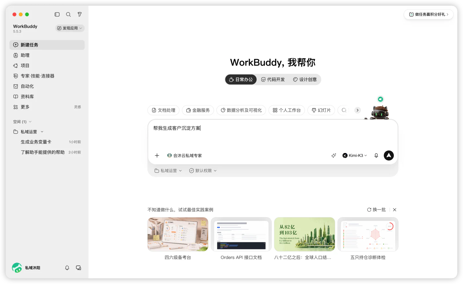This screenshot has width=463, height=284.
Task: Open 更多 in the sidebar
Action: click(47, 107)
